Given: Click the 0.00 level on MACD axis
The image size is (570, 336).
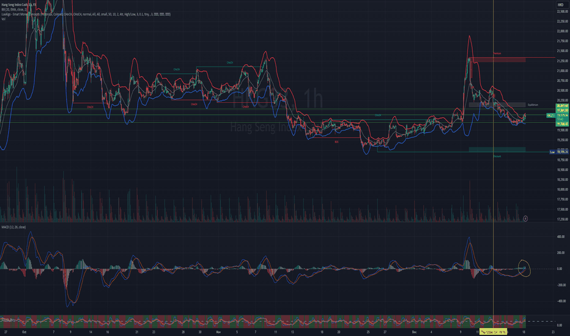Looking at the screenshot, I should [559, 269].
